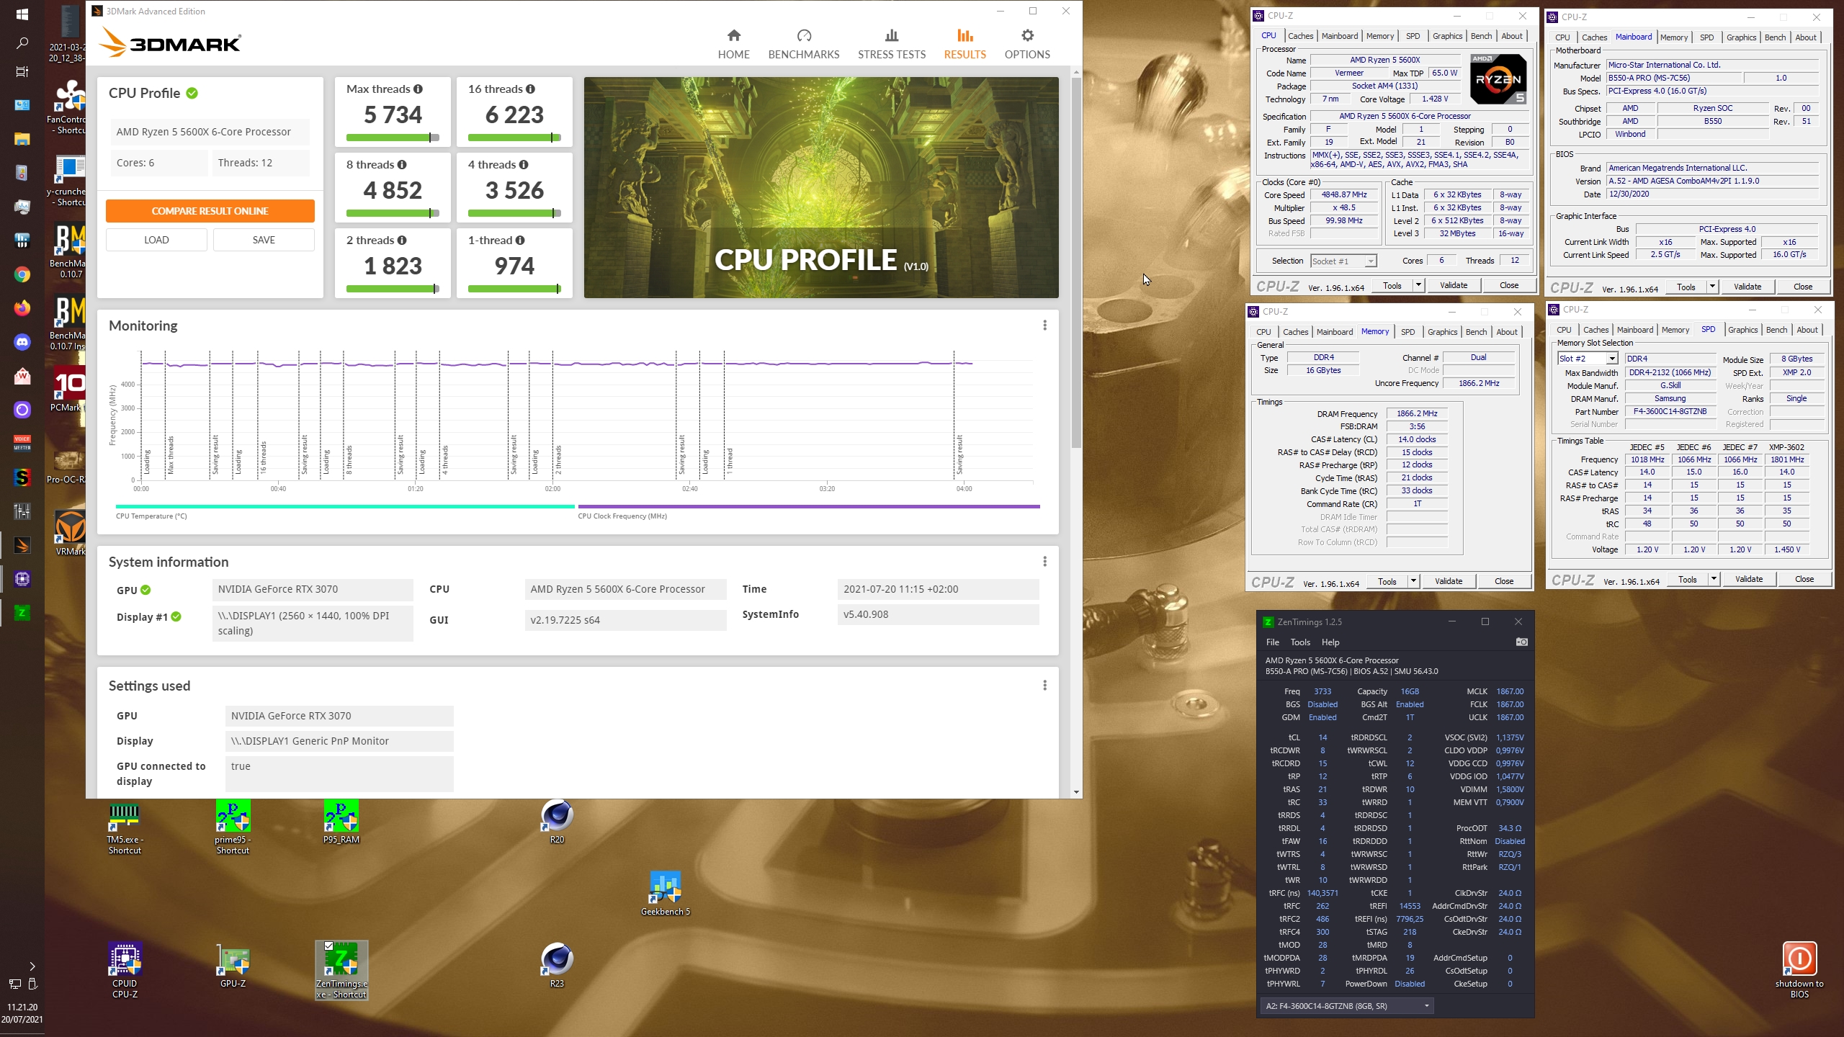Click the info icon beside 8 threads
Screen dimensions: 1844x1037
(x=402, y=165)
